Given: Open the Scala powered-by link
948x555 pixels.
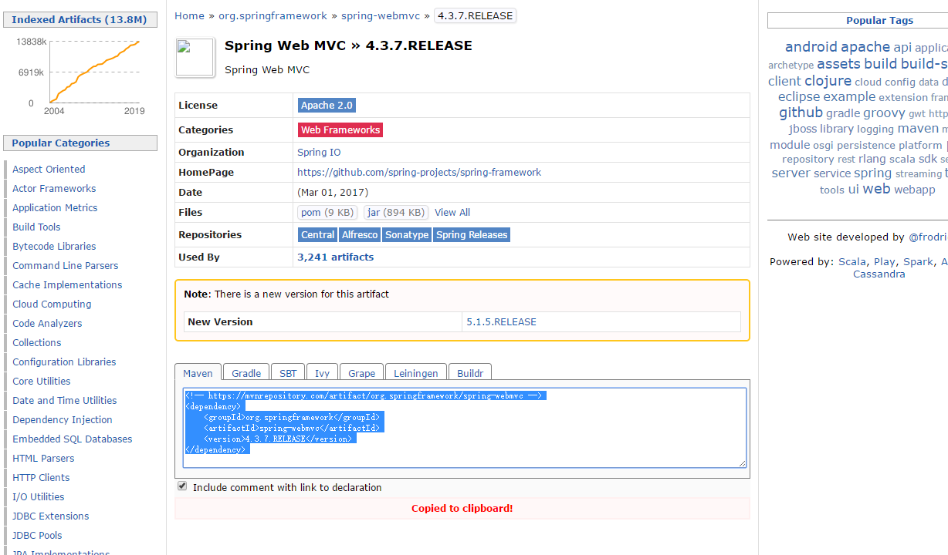Looking at the screenshot, I should [852, 262].
